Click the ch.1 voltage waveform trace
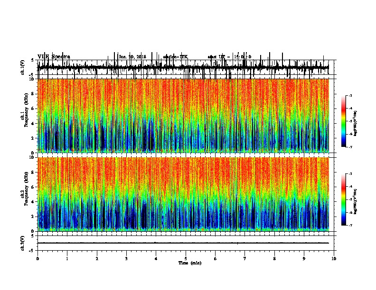376x290 pixels. click(x=183, y=67)
